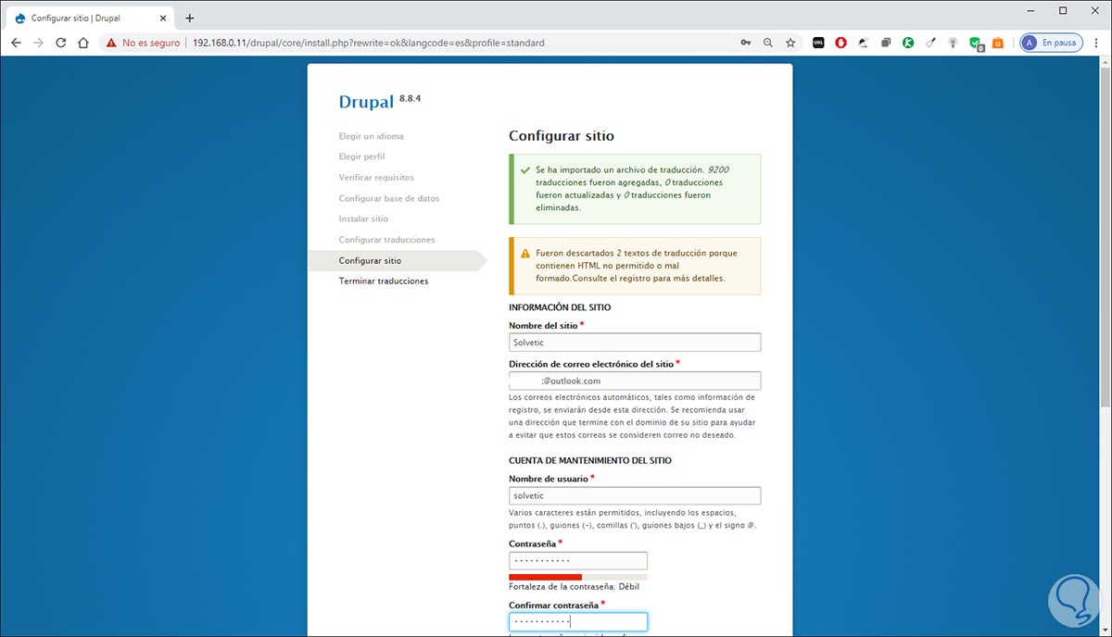Open the profile 'En pausa' button
This screenshot has width=1112, height=637.
tap(1051, 43)
